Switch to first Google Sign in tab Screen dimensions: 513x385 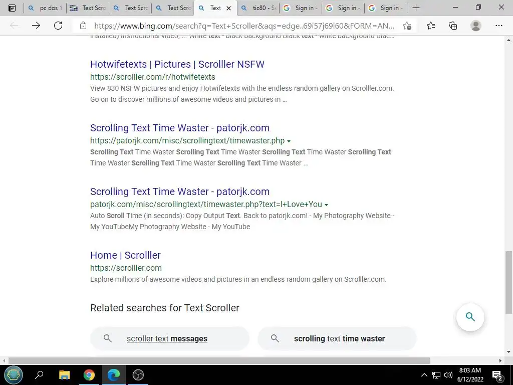click(x=301, y=8)
